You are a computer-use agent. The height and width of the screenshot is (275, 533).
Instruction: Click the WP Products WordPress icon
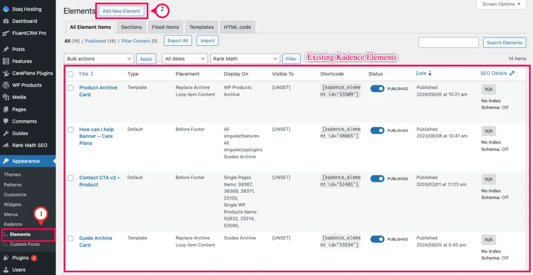6,85
